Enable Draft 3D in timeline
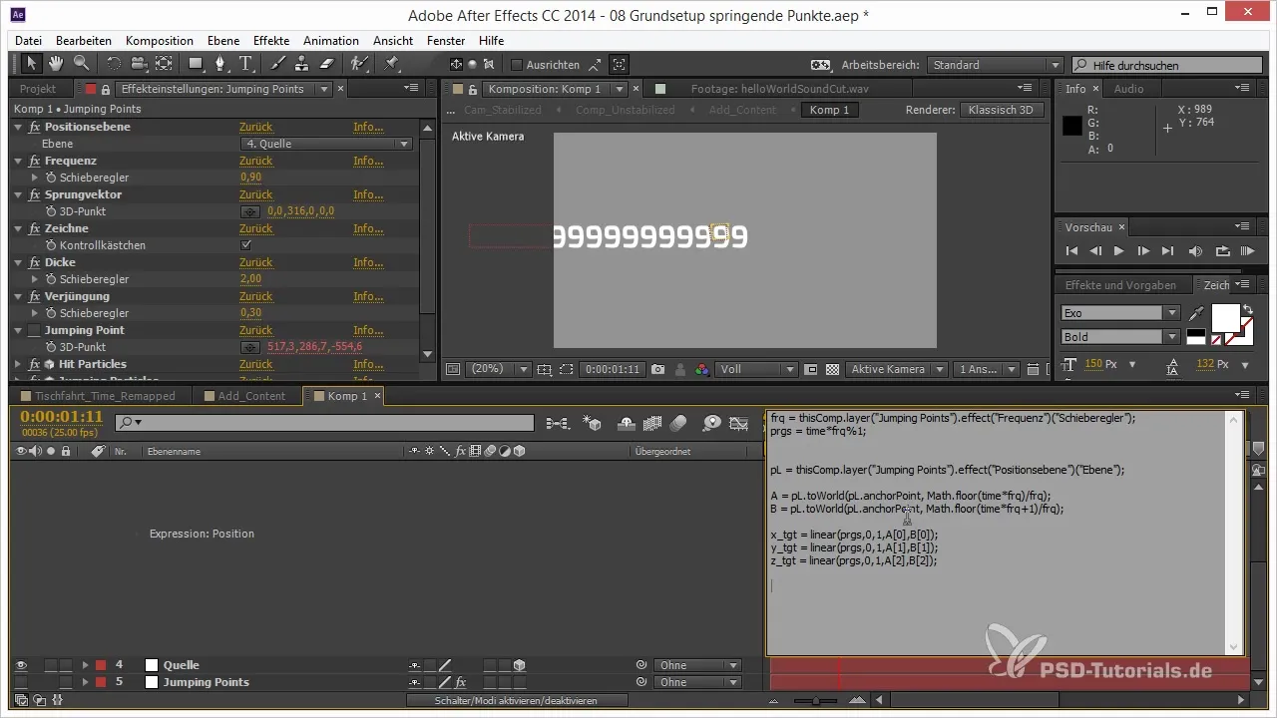The width and height of the screenshot is (1277, 718). [594, 423]
